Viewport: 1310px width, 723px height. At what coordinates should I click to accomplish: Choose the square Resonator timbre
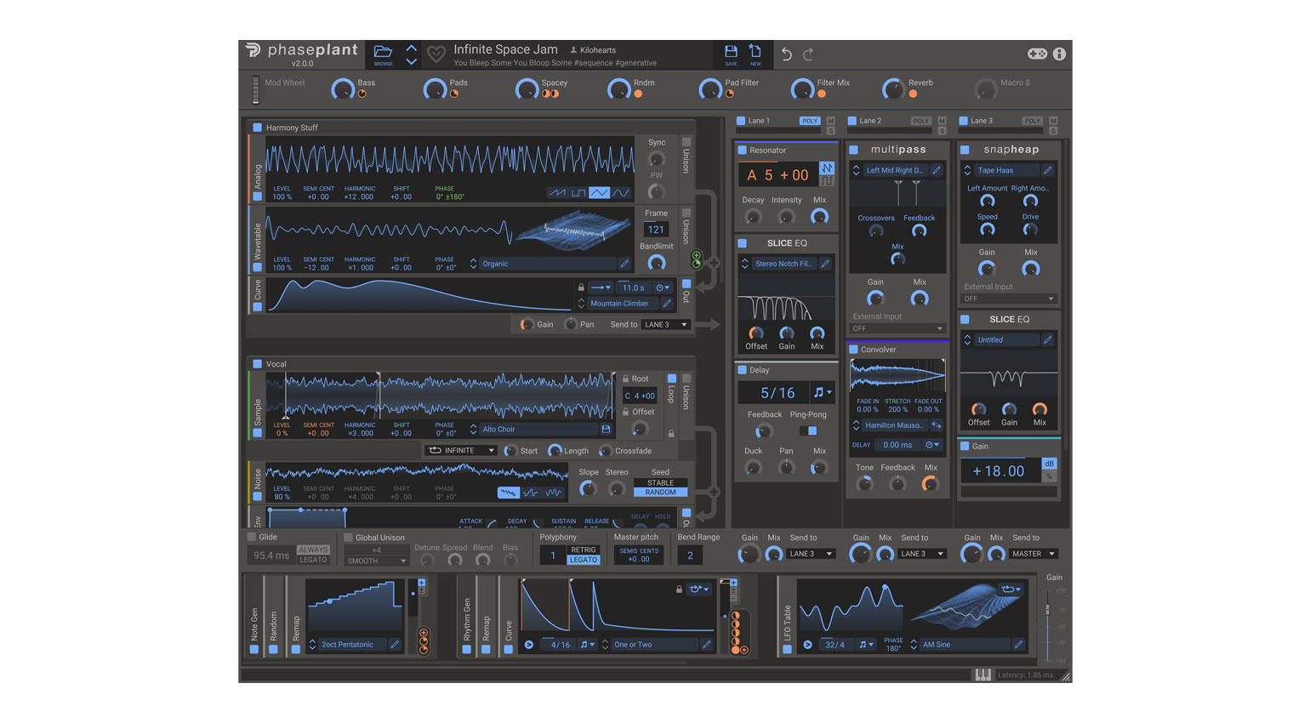[x=827, y=181]
